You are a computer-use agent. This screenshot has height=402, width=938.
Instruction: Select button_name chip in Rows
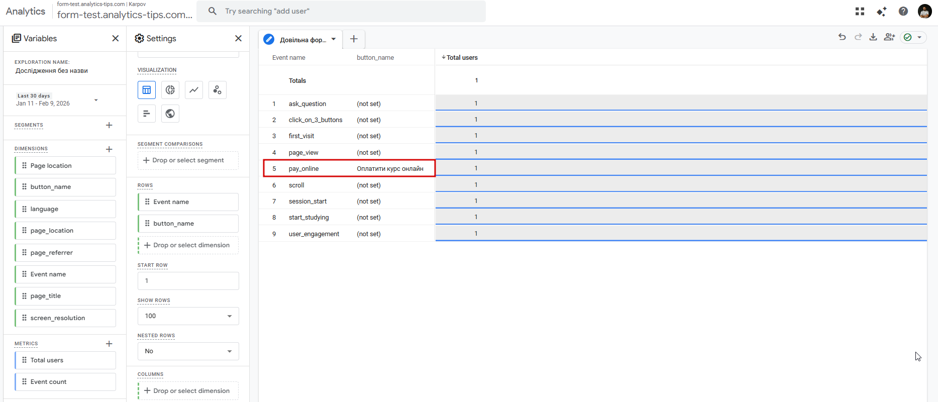point(188,224)
